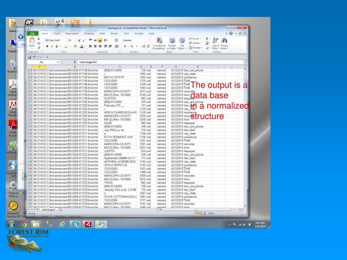Switch to Page Break Preview icon in status bar
The width and height of the screenshot is (347, 260).
tap(204, 213)
